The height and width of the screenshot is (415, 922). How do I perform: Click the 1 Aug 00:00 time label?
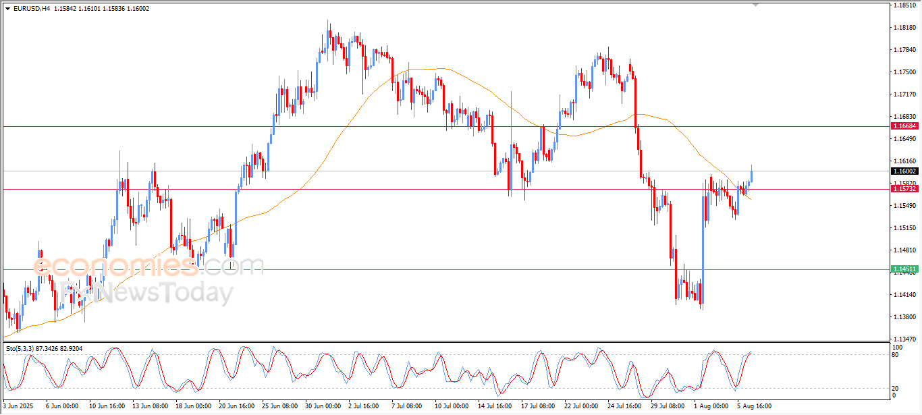[711, 406]
